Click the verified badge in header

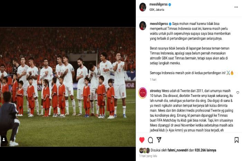[x=170, y=5]
